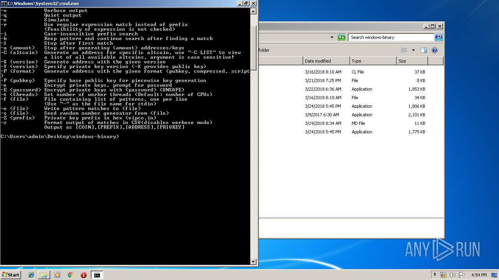Click Explorer address refresh button
The width and height of the screenshot is (499, 280).
[342, 37]
